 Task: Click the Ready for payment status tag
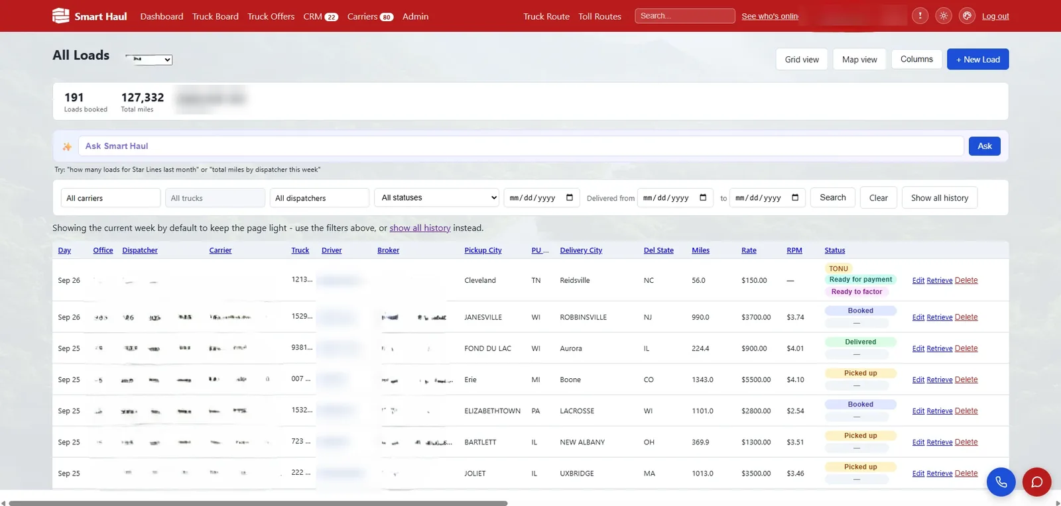click(x=861, y=279)
